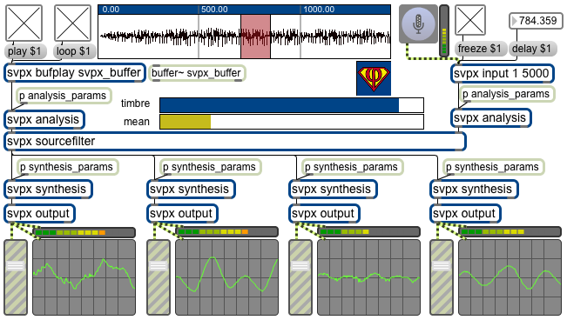This screenshot has width=567, height=320.
Task: Open the leftmost p synthesis_params subpatcher
Action: coord(68,167)
